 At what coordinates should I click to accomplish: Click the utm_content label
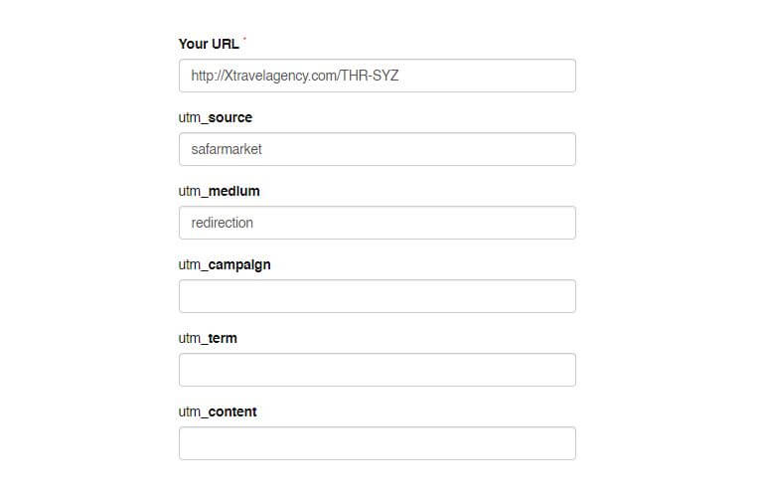click(218, 411)
